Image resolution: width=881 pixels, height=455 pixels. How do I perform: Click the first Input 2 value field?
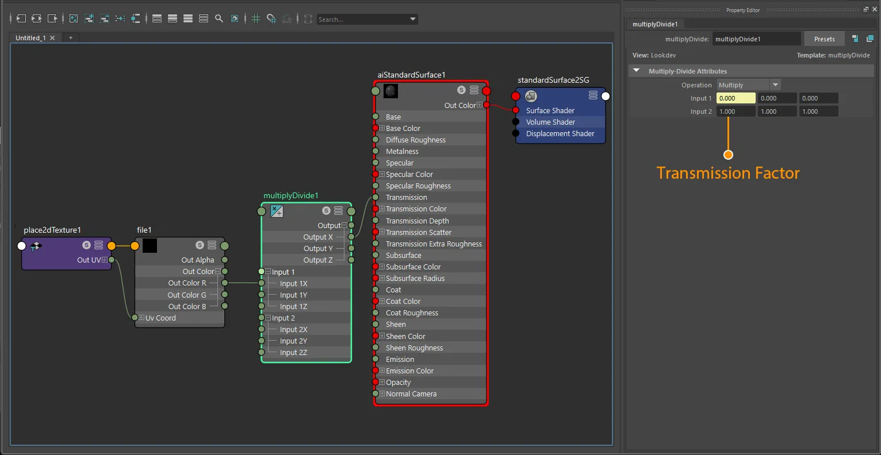click(736, 111)
